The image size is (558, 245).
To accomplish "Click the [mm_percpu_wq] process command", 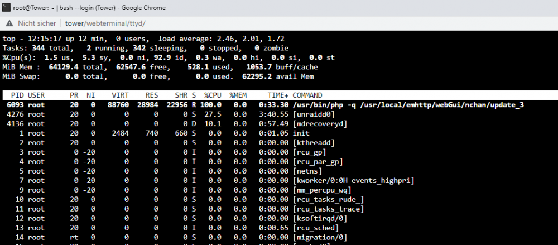I will click(322, 190).
